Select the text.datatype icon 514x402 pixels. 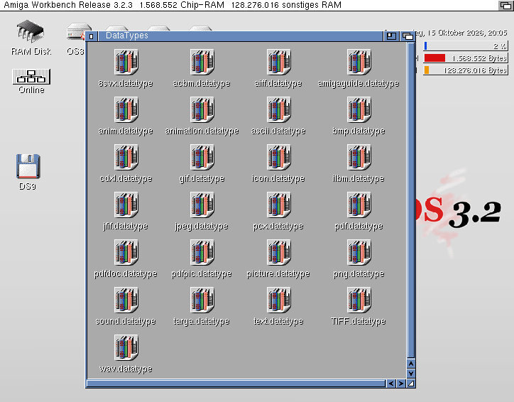[278, 299]
